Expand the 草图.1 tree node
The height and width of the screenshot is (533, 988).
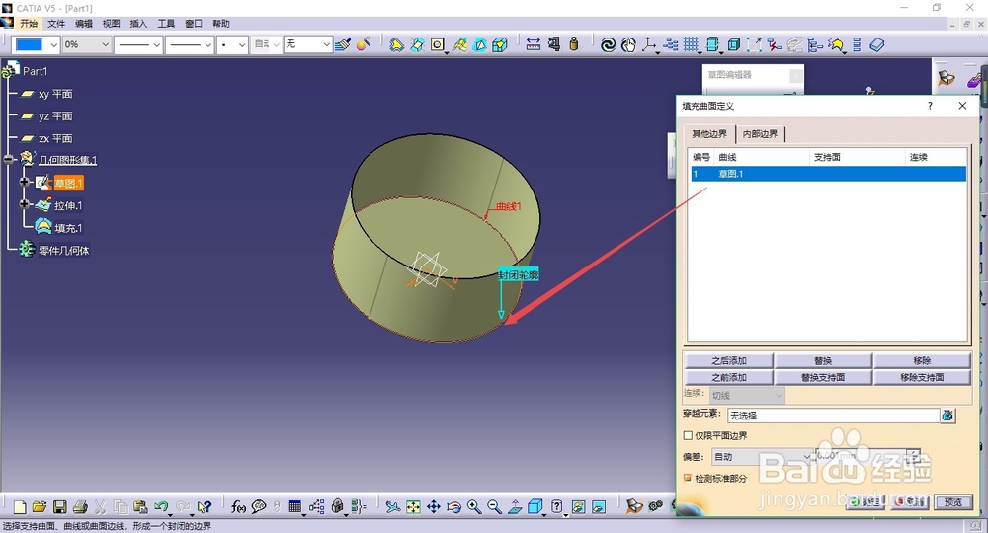pyautogui.click(x=25, y=182)
